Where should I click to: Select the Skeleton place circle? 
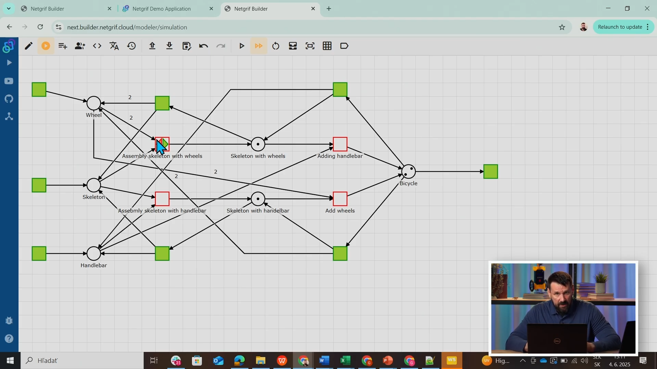(94, 185)
